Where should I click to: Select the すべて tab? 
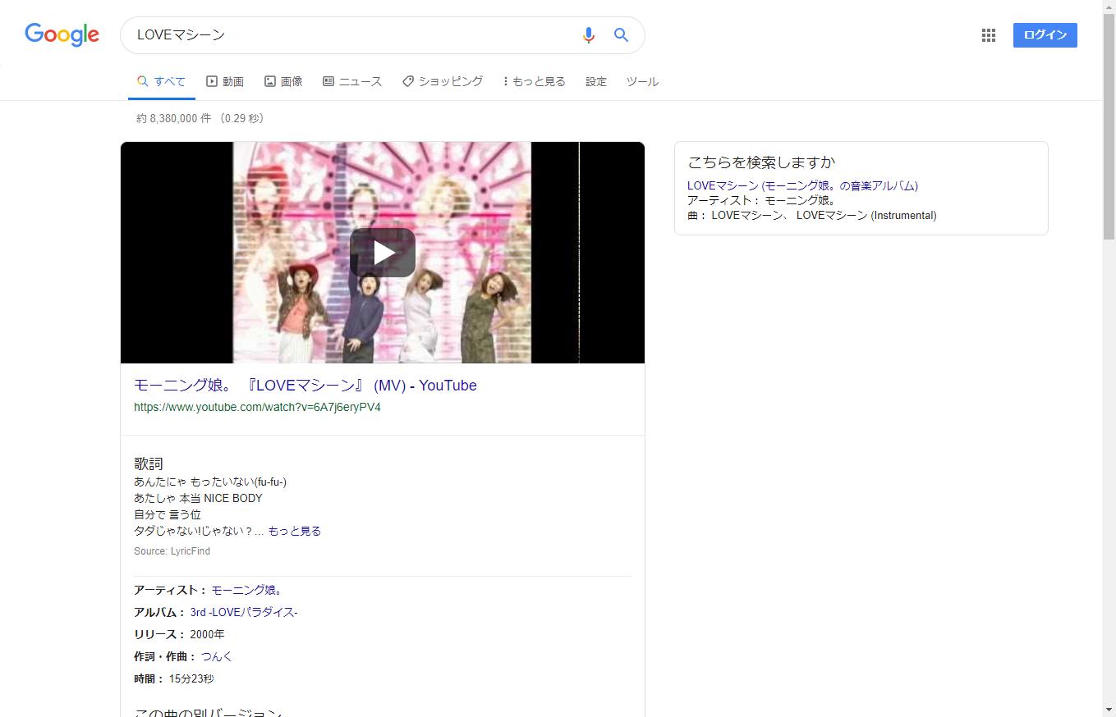pos(162,81)
